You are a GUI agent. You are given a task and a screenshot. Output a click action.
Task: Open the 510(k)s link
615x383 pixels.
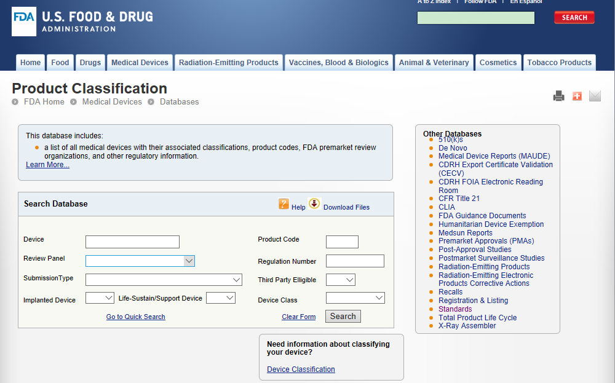pos(450,140)
